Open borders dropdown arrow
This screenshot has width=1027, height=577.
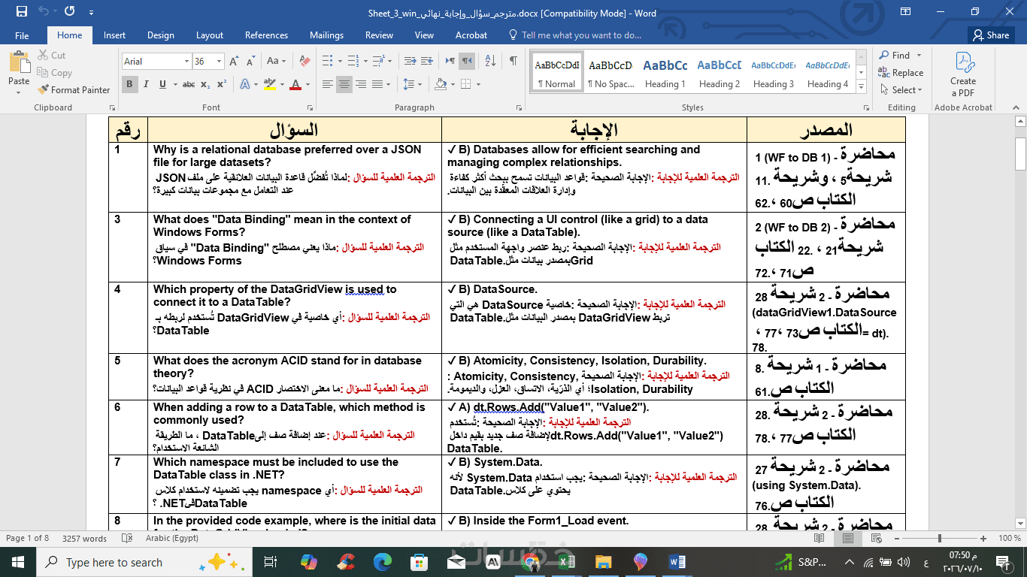477,84
